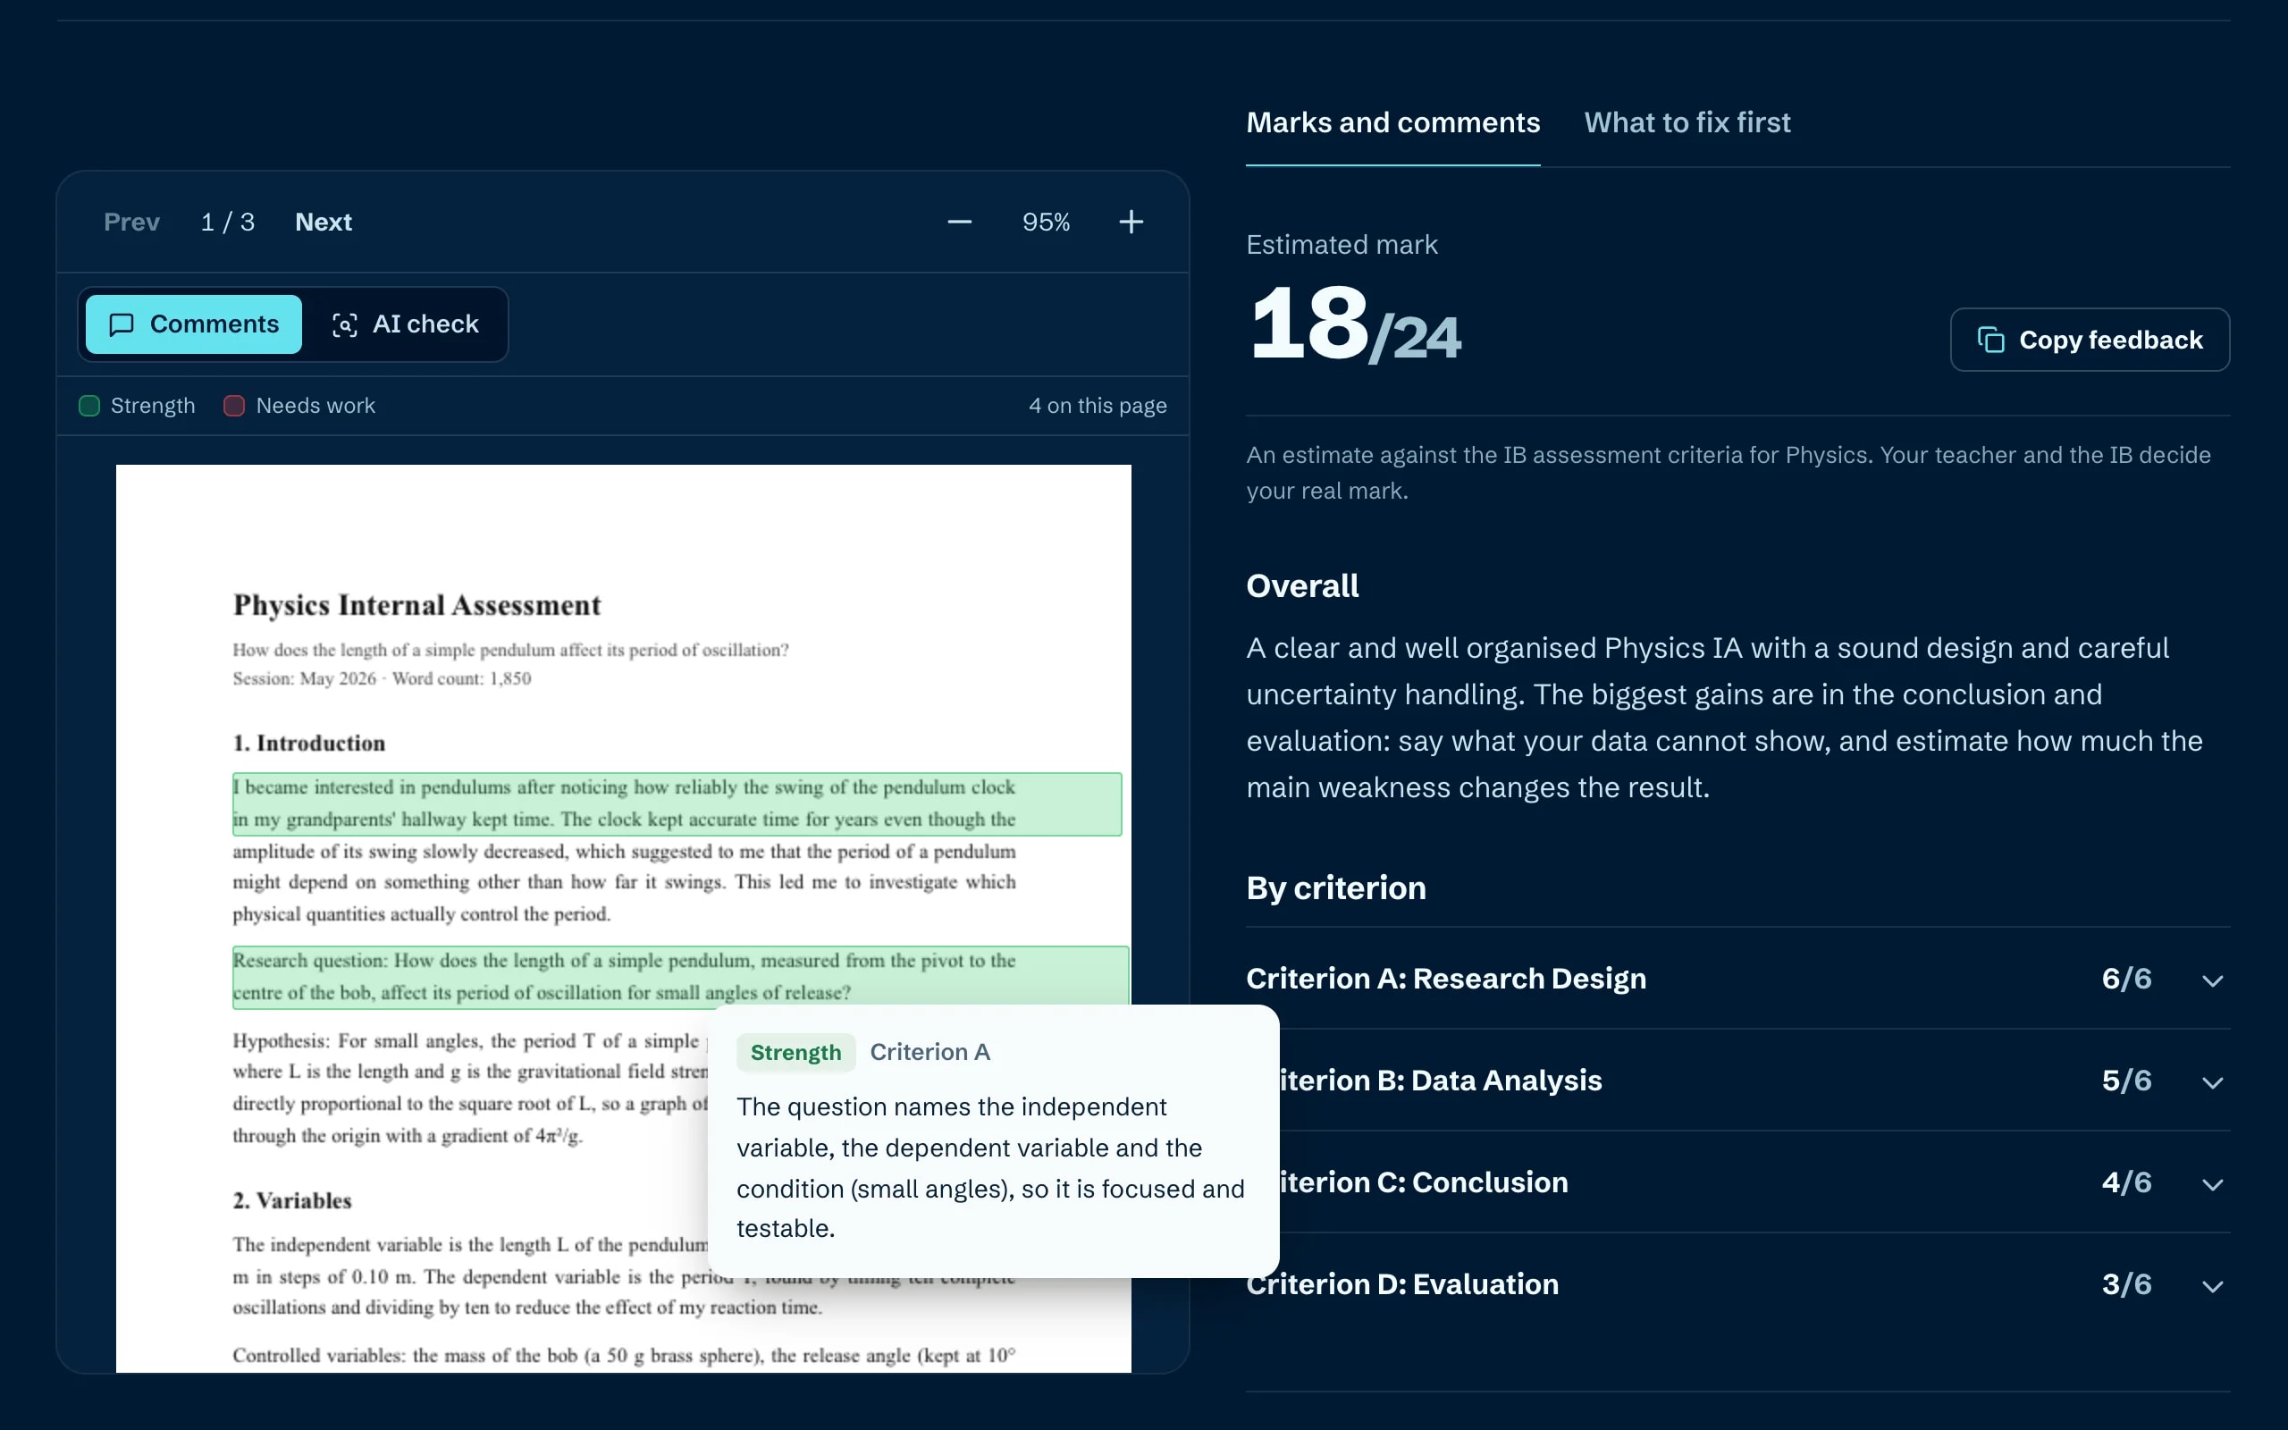Click the Criterion A label in comment popup
The width and height of the screenshot is (2288, 1430).
pyautogui.click(x=930, y=1053)
